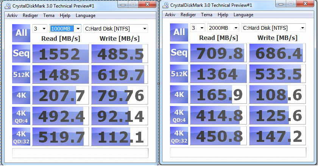Open Rediger menu in the left window
The height and width of the screenshot is (166, 318).
click(x=30, y=15)
